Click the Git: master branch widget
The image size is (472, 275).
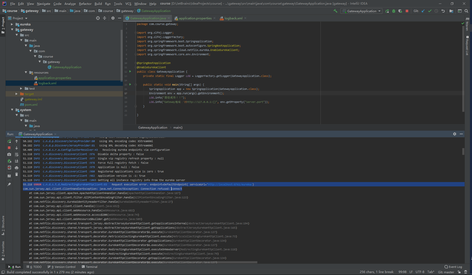coord(446,272)
